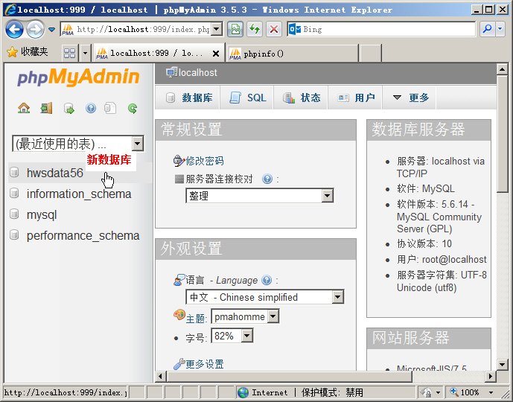Click the vertical scrollbar up arrow
Screen dimensions: 513x402
(502, 69)
